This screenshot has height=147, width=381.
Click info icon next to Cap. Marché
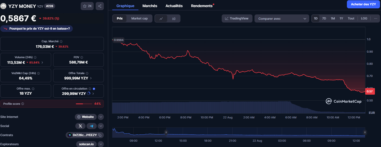click(61, 41)
